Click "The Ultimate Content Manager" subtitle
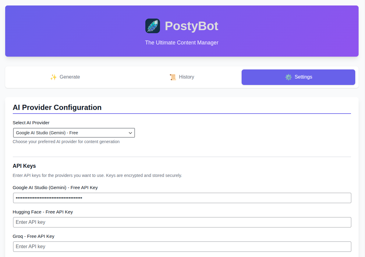This screenshot has height=257, width=365. tap(182, 43)
